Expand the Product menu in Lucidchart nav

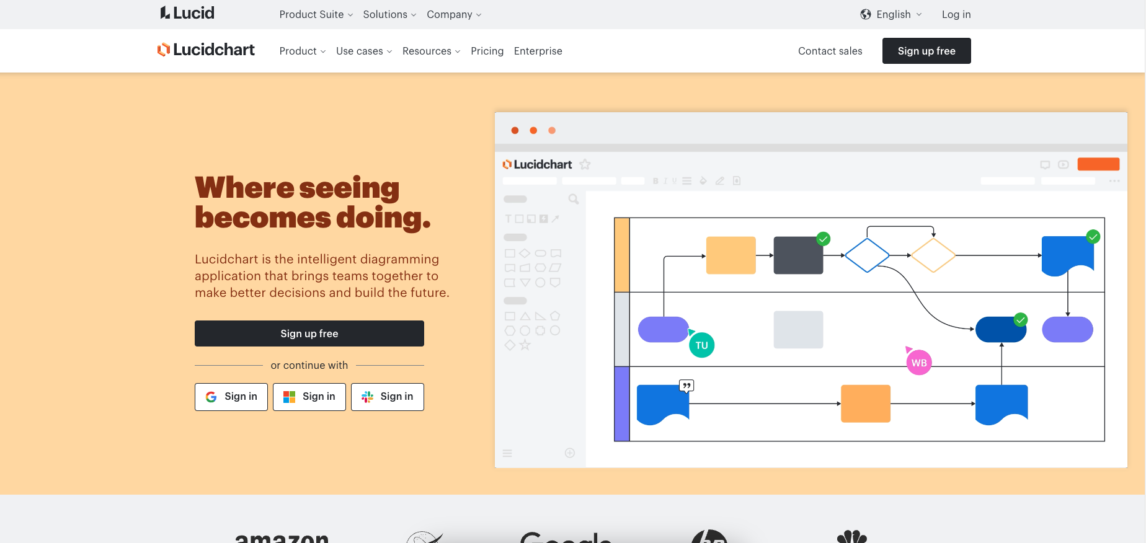(303, 51)
